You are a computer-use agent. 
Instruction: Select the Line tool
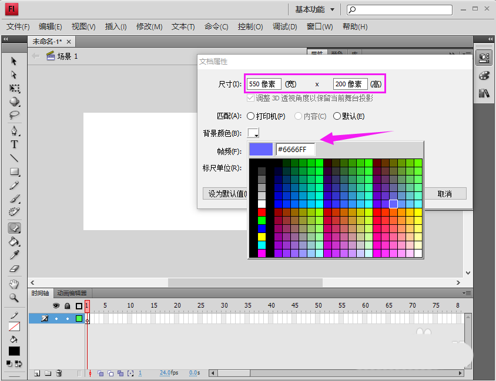(x=14, y=158)
